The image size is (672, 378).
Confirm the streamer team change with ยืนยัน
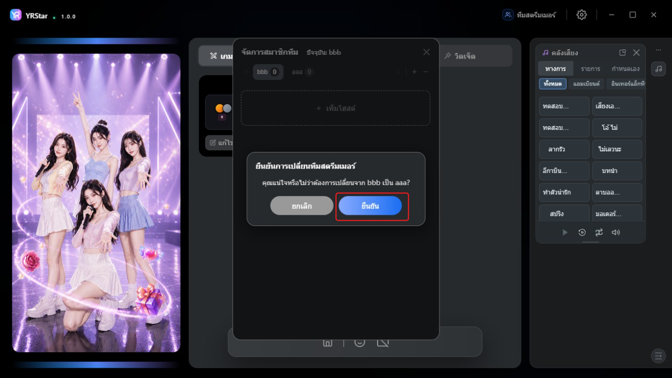370,206
